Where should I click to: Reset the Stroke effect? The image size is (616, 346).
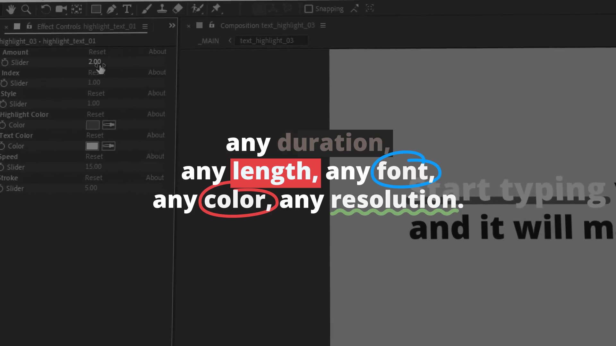(x=94, y=177)
